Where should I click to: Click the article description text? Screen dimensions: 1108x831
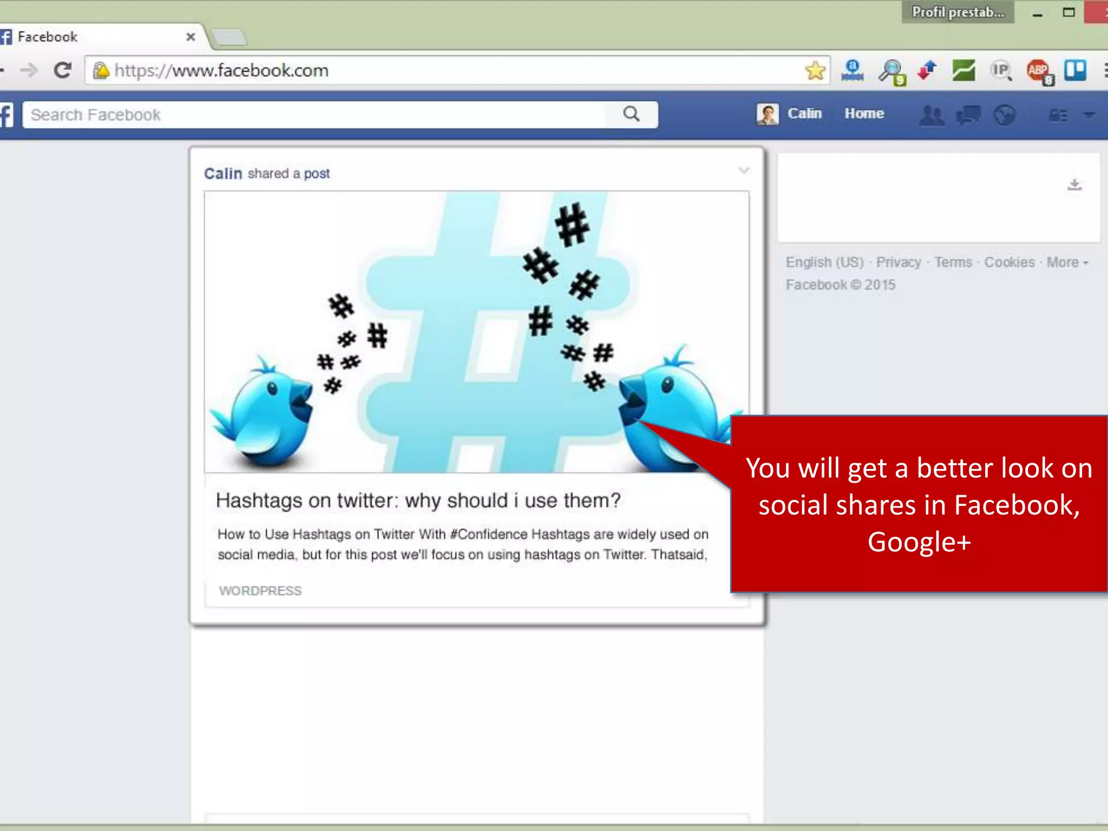click(x=463, y=544)
